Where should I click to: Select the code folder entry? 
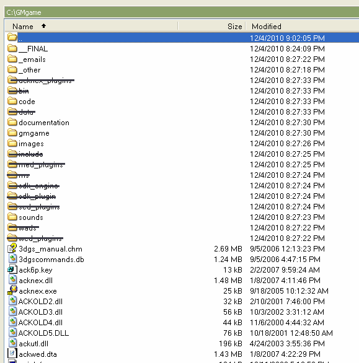[27, 102]
